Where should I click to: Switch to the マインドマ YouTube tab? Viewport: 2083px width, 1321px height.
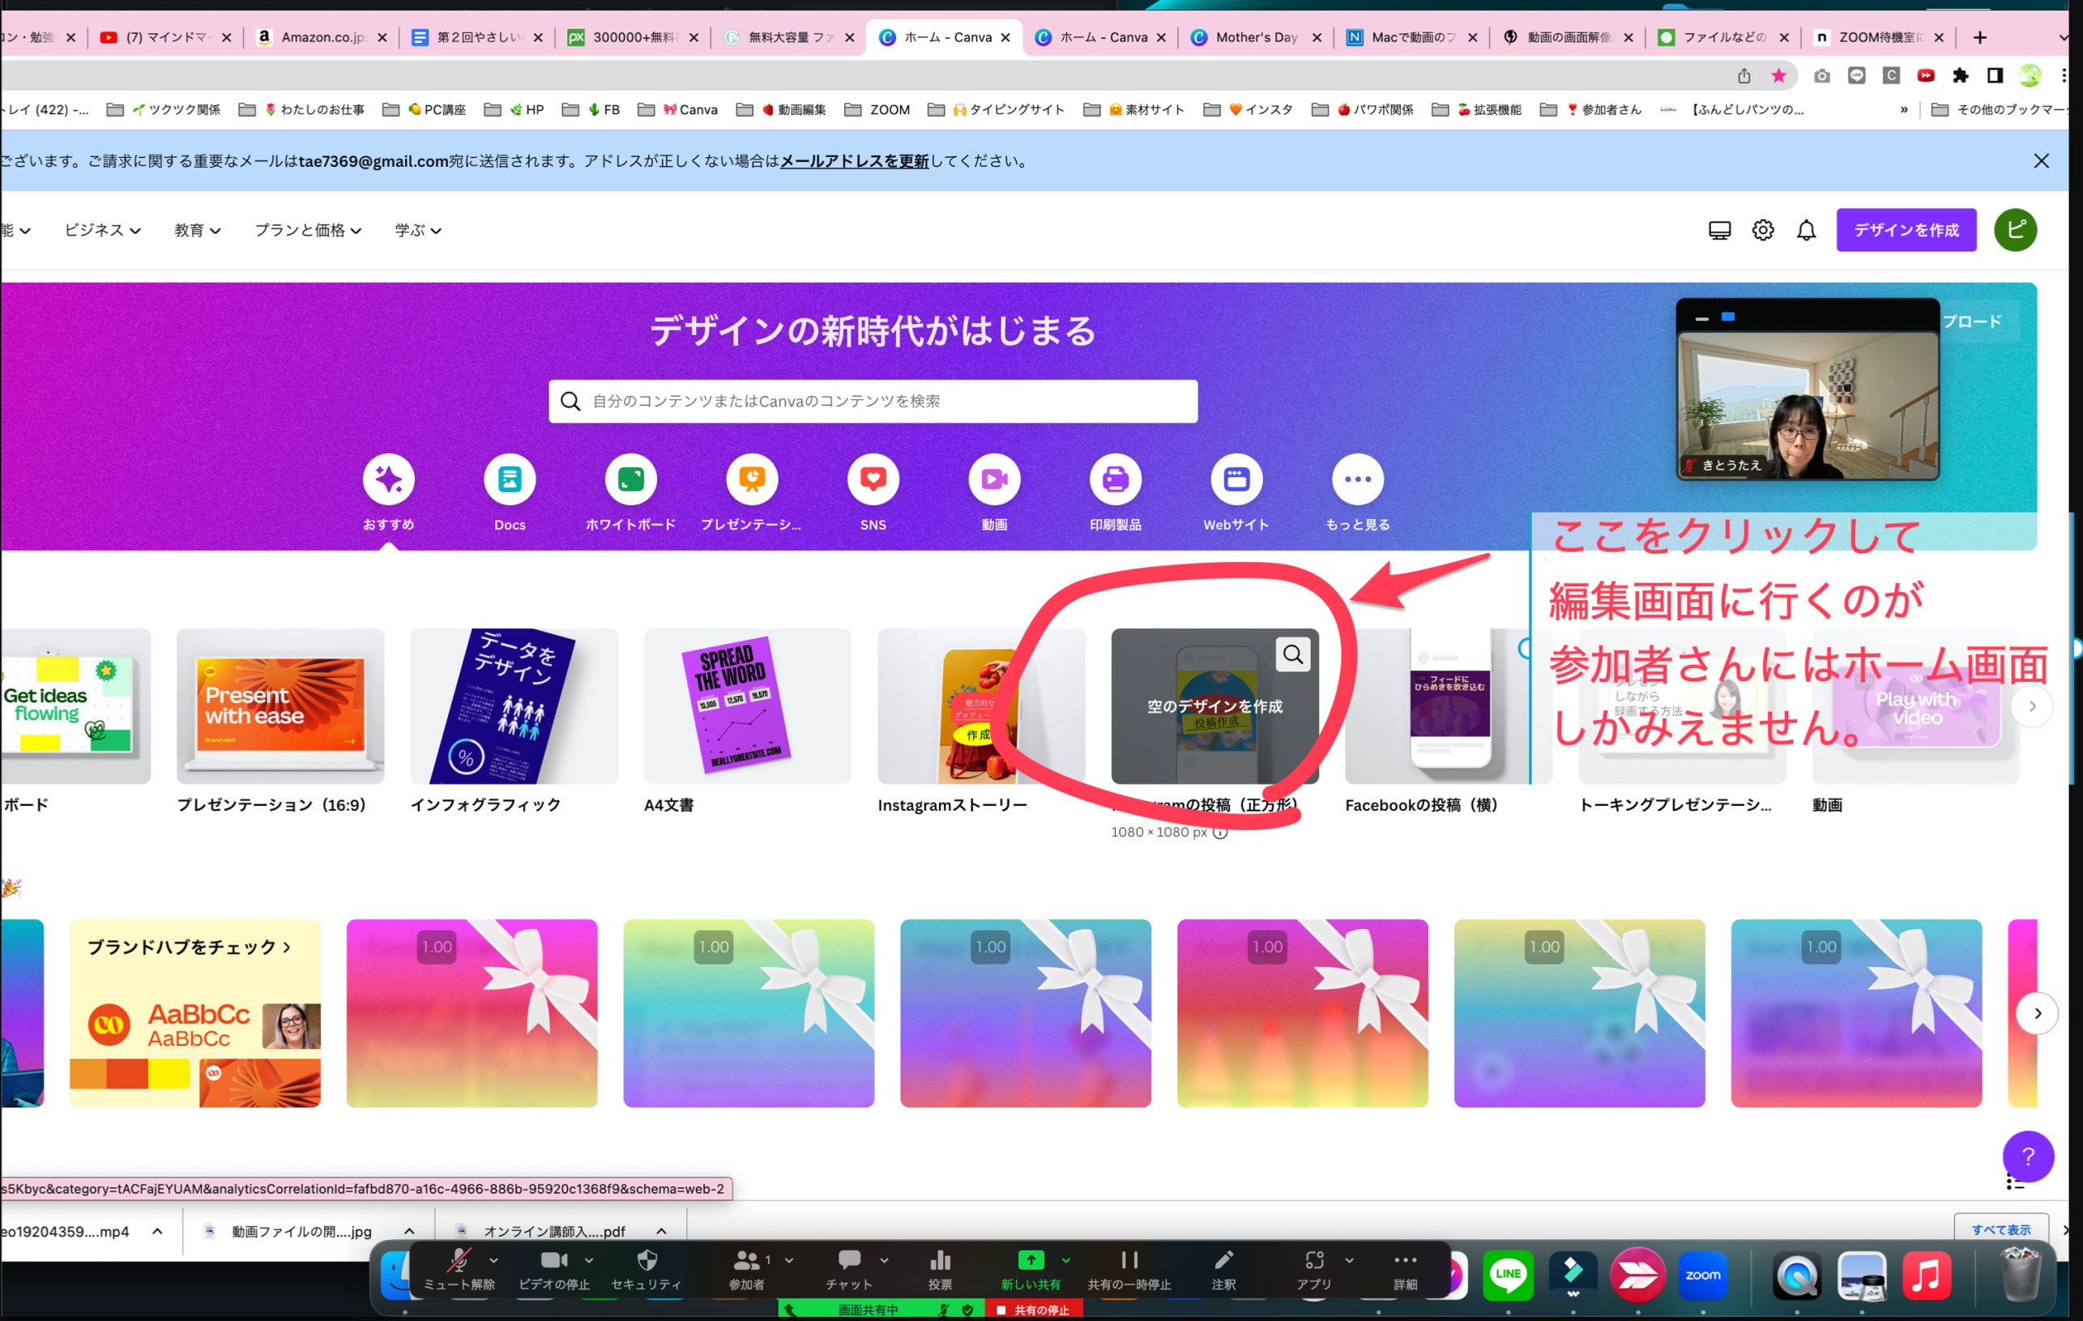coord(166,37)
